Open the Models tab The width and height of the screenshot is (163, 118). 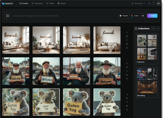(62, 4)
